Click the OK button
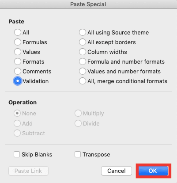The image size is (177, 183). [x=153, y=171]
